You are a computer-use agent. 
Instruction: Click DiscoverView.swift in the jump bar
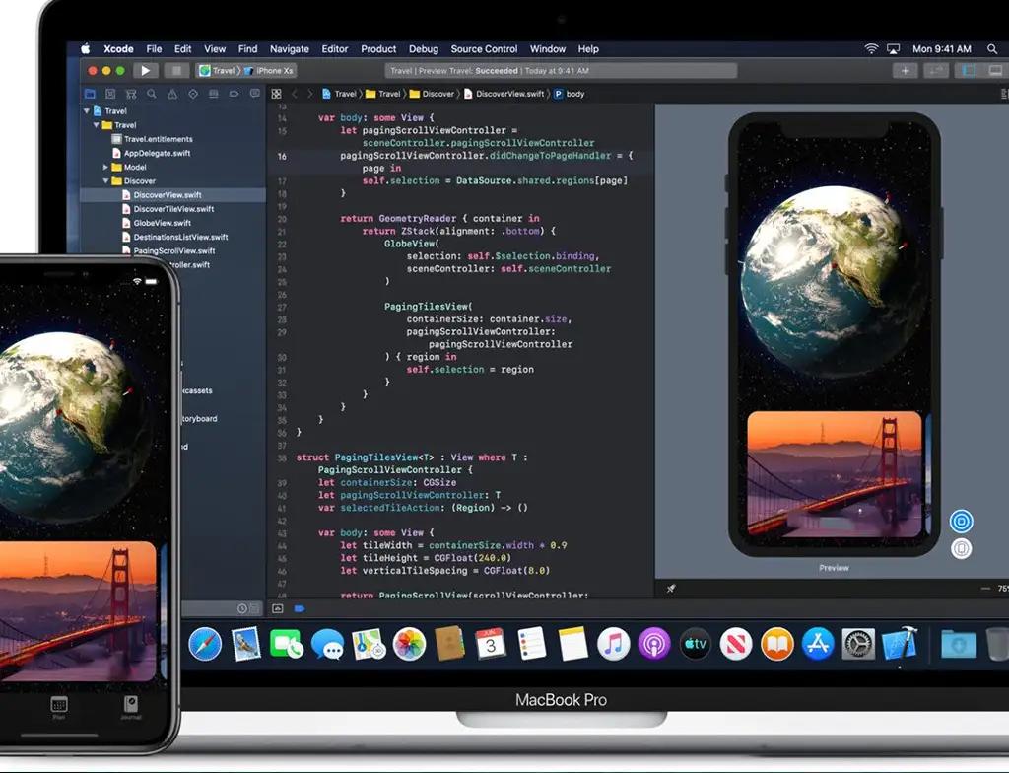click(x=504, y=94)
